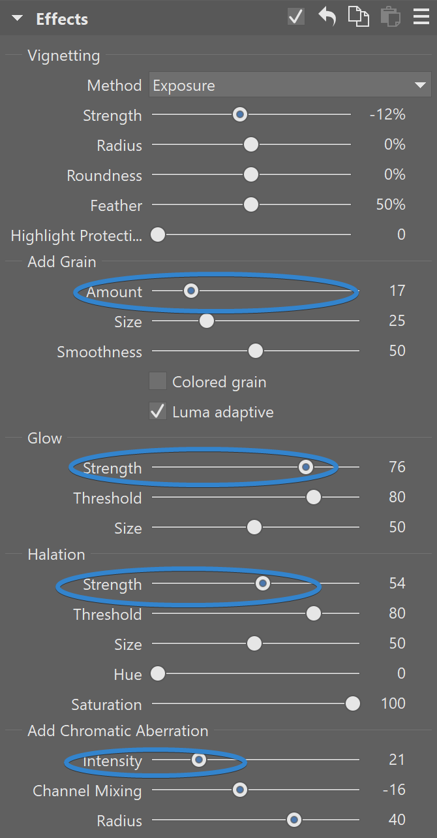Click the Glow Threshold value 80

tap(397, 497)
